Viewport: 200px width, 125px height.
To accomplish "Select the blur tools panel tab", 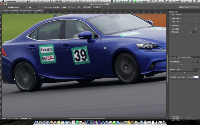I will click(173, 12).
